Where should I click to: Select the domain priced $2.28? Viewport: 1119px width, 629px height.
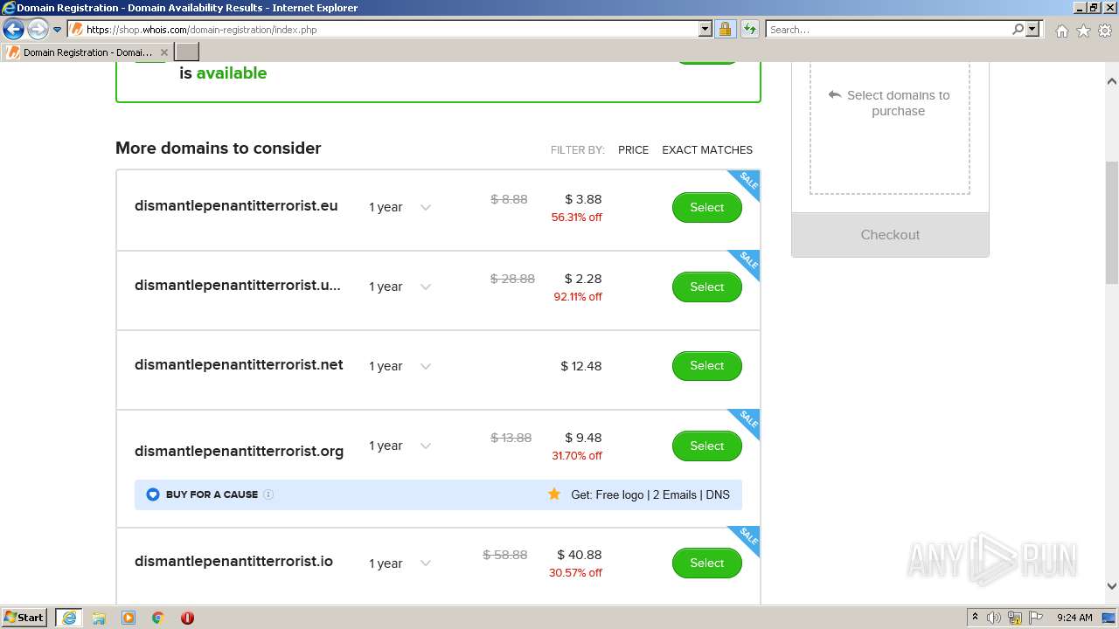click(x=706, y=287)
